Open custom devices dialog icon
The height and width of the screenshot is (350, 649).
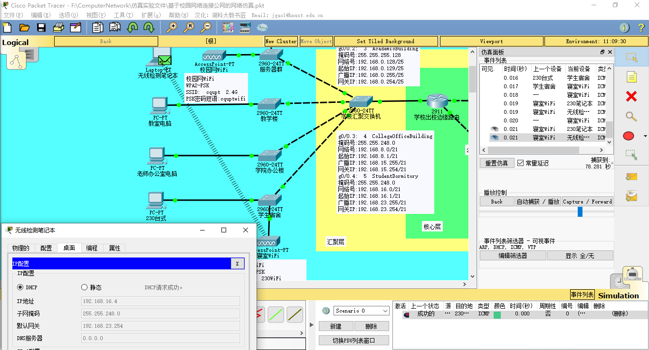pyautogui.click(x=245, y=28)
